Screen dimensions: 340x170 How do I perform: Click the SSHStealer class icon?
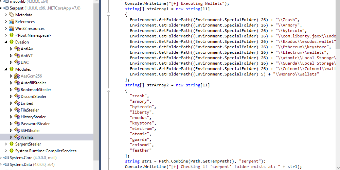click(17, 130)
